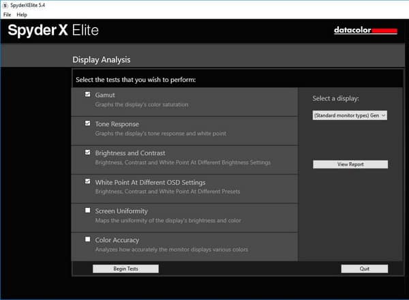Image resolution: width=409 pixels, height=300 pixels.
Task: Disable the Brightness and Contrast test
Action: (x=88, y=152)
